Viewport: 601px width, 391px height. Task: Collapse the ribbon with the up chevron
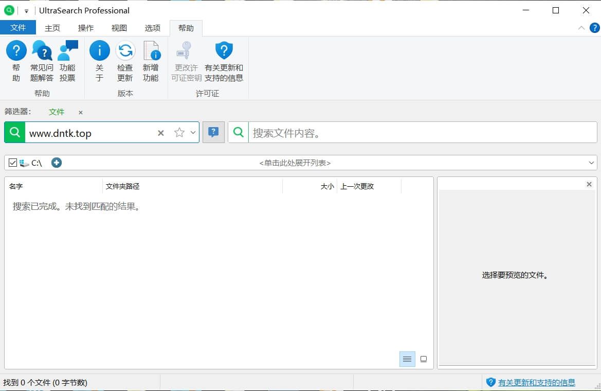(x=581, y=28)
